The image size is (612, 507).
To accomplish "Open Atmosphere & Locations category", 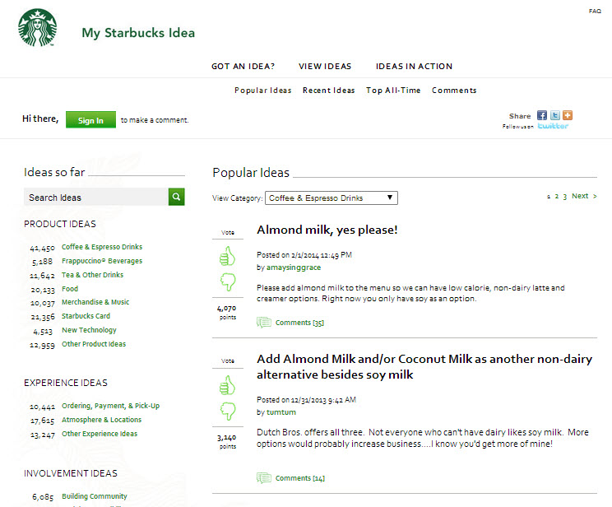I will pyautogui.click(x=101, y=420).
